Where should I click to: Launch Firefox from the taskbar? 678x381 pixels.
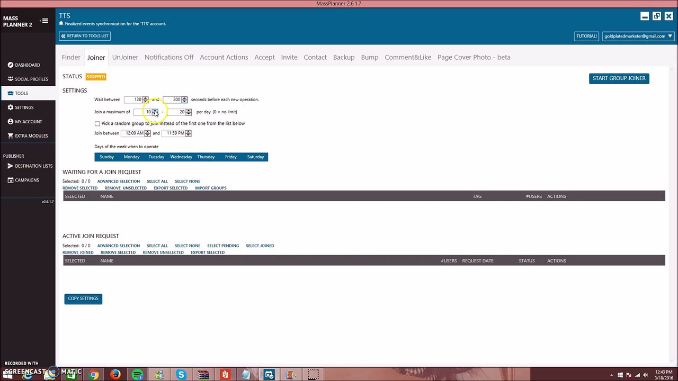pos(115,375)
